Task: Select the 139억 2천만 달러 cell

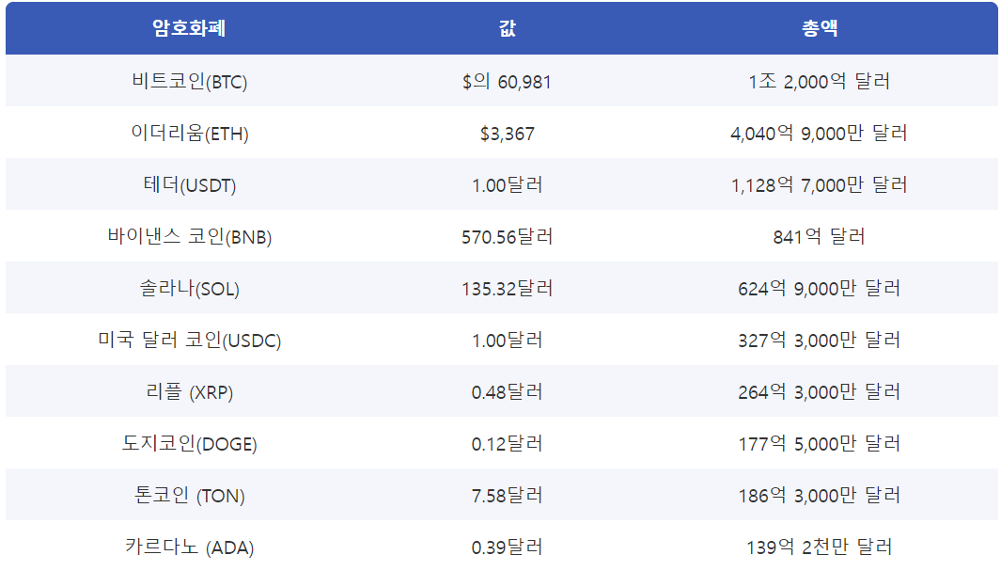Action: (819, 547)
